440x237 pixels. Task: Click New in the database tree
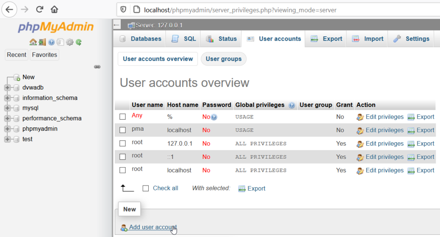click(x=29, y=77)
